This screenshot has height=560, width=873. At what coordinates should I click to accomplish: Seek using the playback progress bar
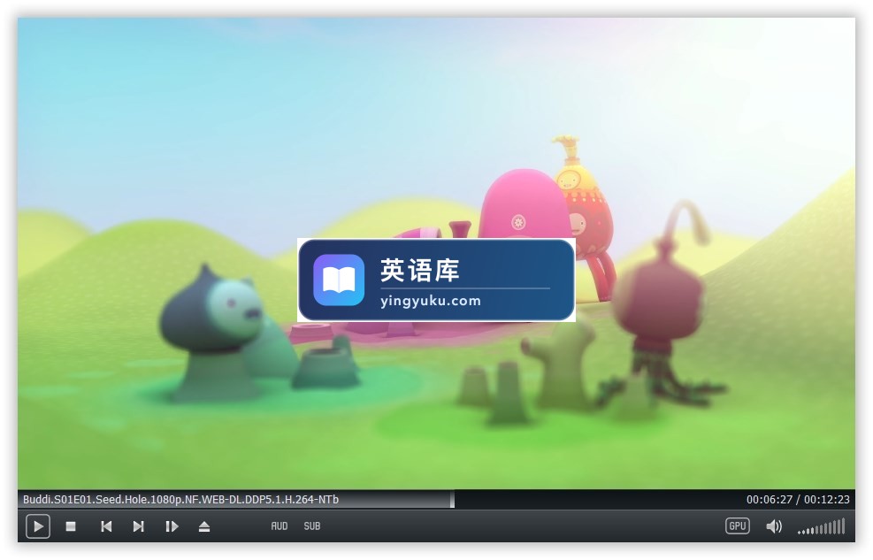tap(437, 499)
